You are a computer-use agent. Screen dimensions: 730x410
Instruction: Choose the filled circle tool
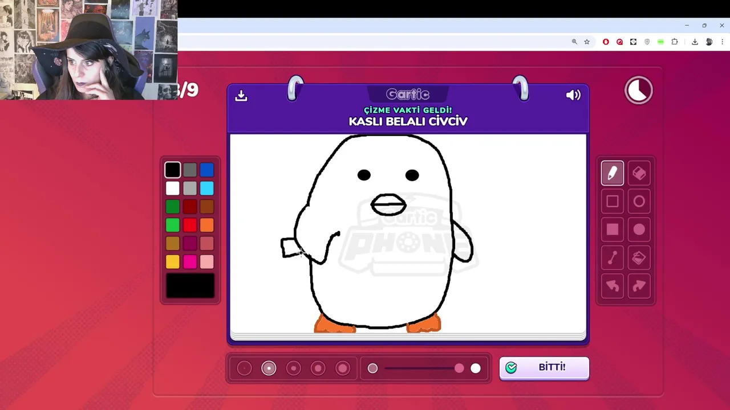[639, 229]
